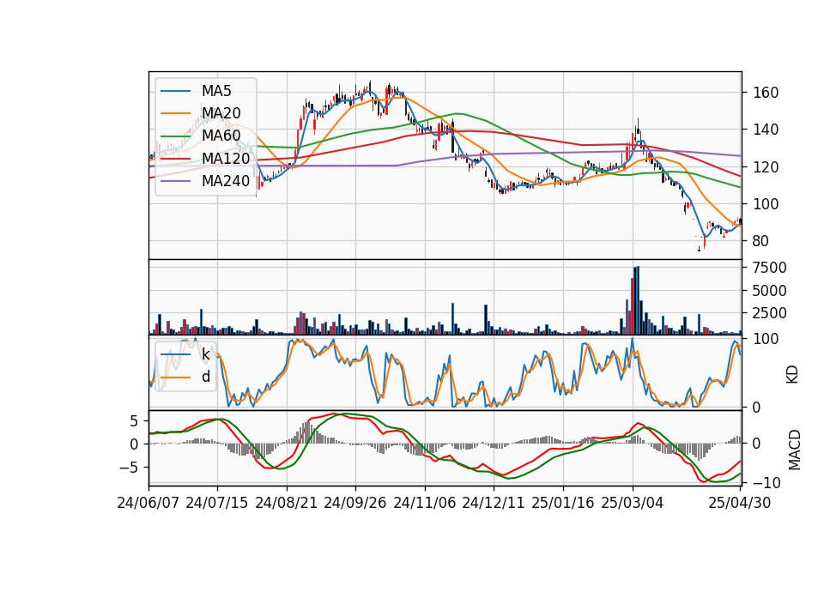Select the MA120 legend label
824x592 pixels.
coord(226,159)
